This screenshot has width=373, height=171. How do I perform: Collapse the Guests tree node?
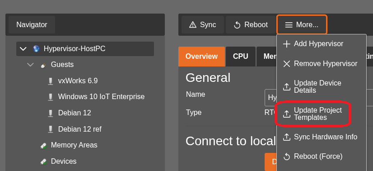pos(30,65)
